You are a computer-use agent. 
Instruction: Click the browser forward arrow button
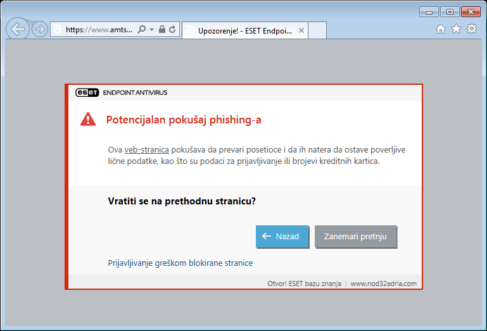(40, 29)
